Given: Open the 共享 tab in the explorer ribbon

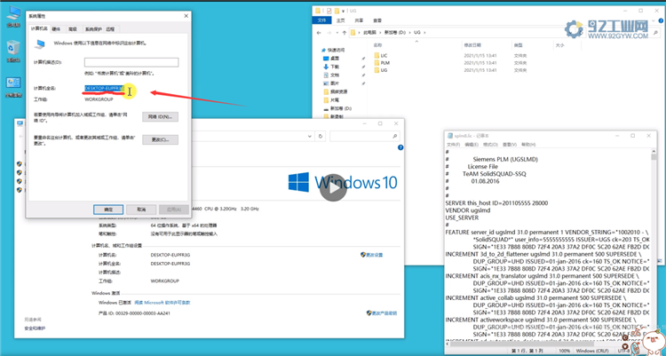Looking at the screenshot, I should pyautogui.click(x=359, y=20).
